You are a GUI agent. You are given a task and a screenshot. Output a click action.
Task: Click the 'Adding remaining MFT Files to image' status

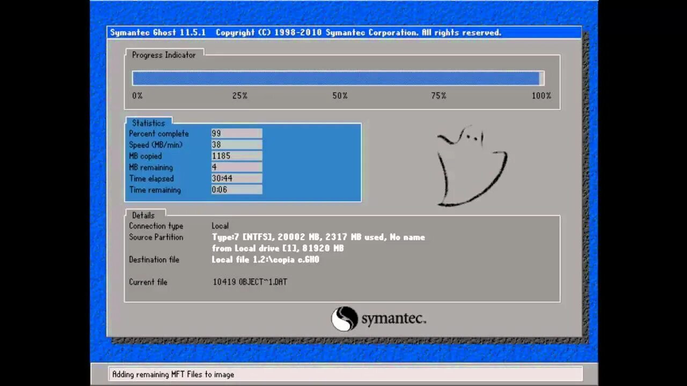[x=173, y=375]
